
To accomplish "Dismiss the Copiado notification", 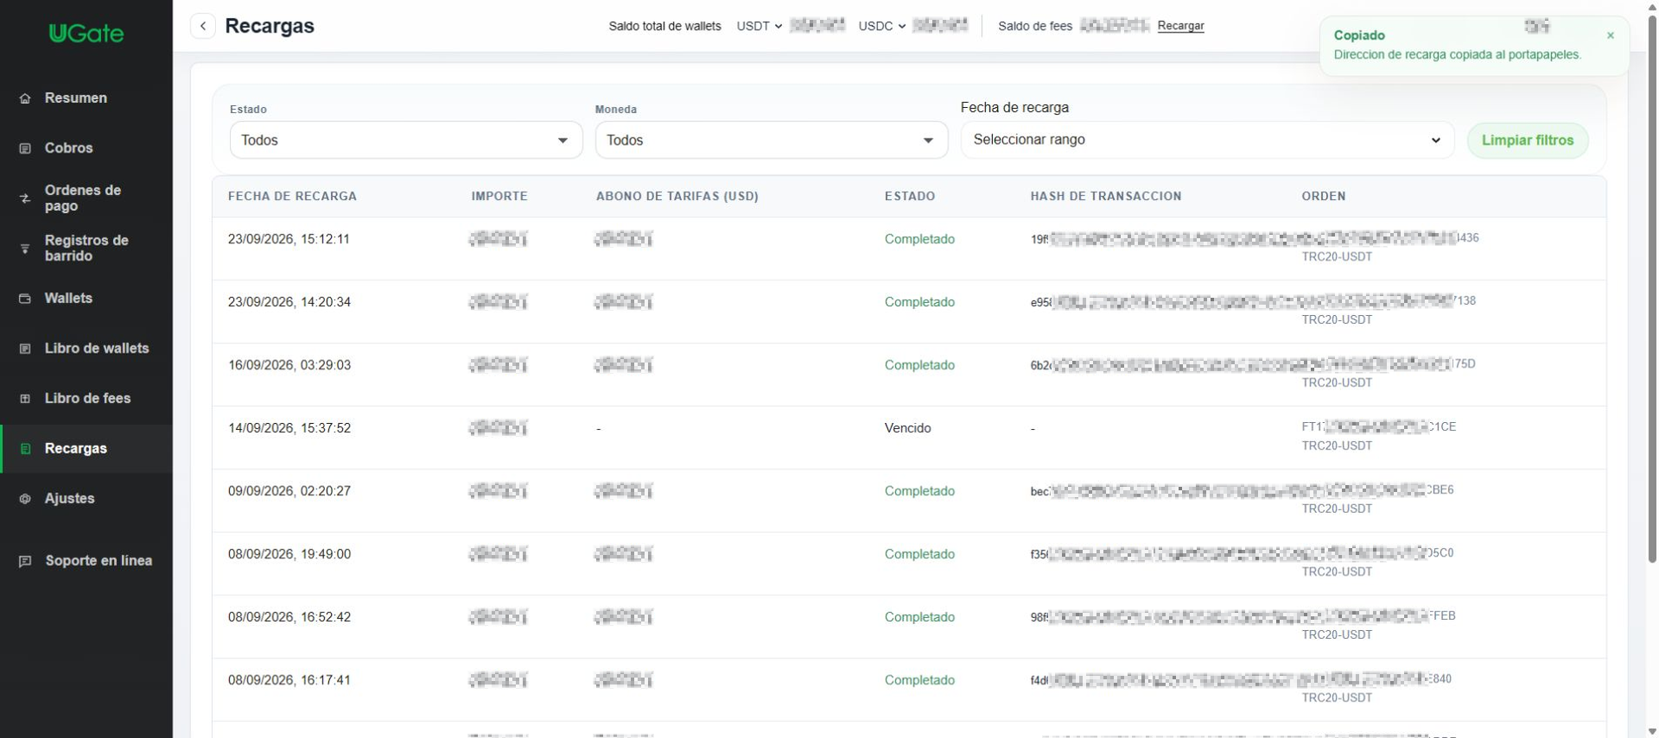I will point(1611,35).
